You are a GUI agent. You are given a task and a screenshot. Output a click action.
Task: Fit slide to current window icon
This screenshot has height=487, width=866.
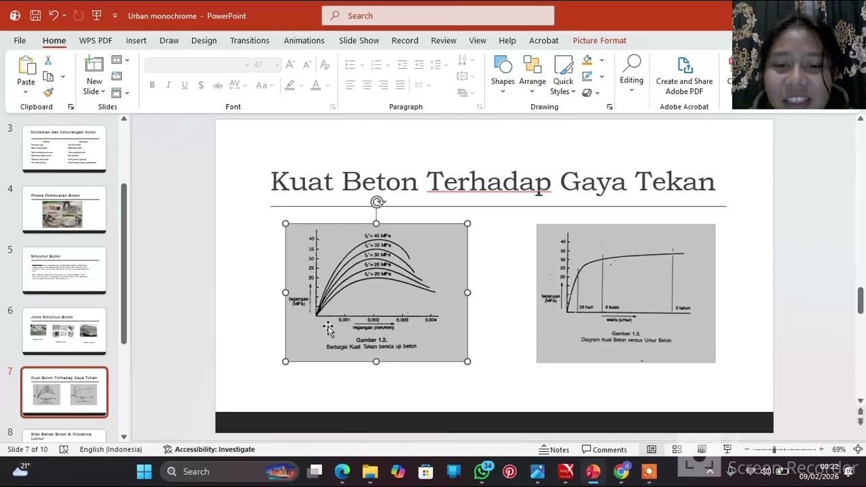click(x=857, y=449)
